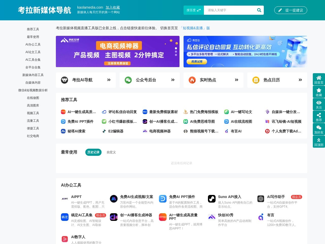
Task: Click the AI数字人 icon
Action: pyautogui.click(x=65, y=239)
